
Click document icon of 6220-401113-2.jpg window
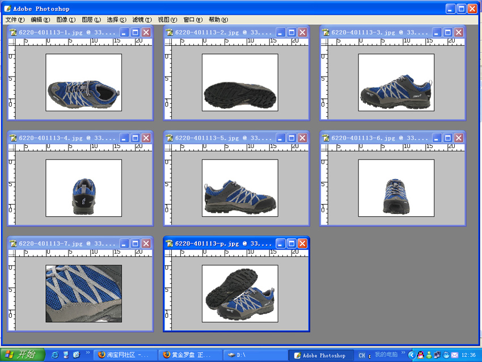coord(170,32)
